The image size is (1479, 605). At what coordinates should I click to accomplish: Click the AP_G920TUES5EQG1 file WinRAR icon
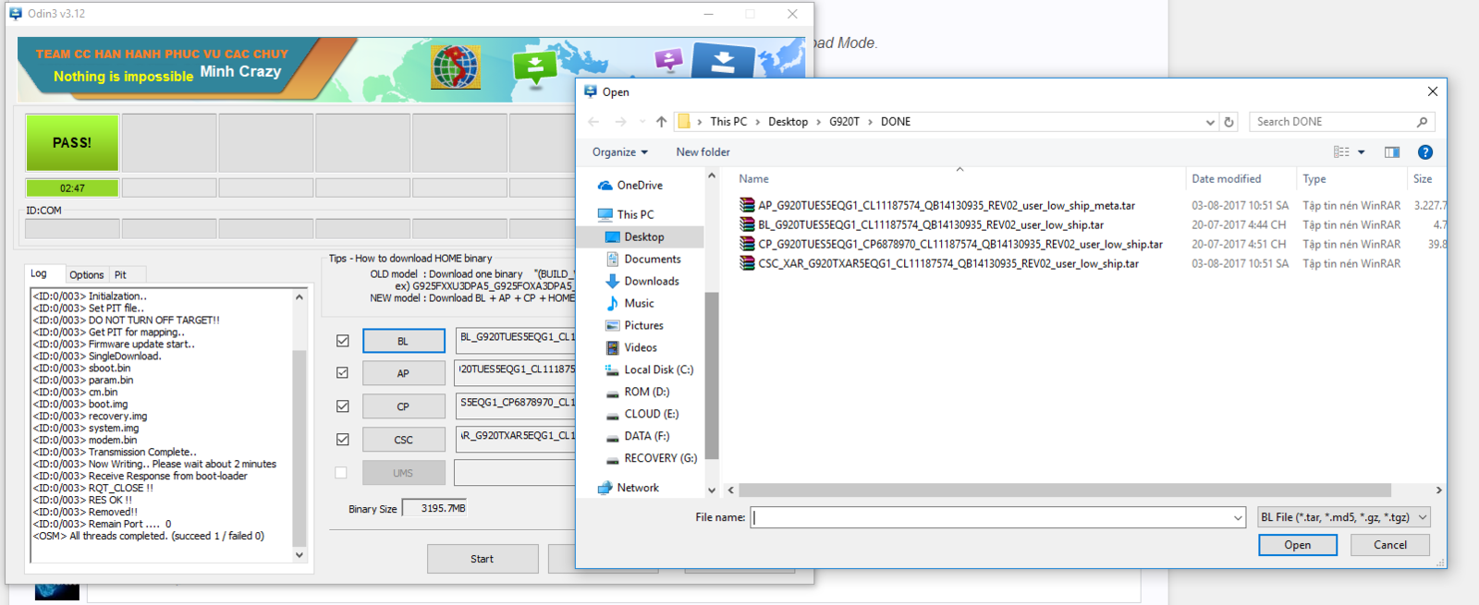click(x=747, y=206)
